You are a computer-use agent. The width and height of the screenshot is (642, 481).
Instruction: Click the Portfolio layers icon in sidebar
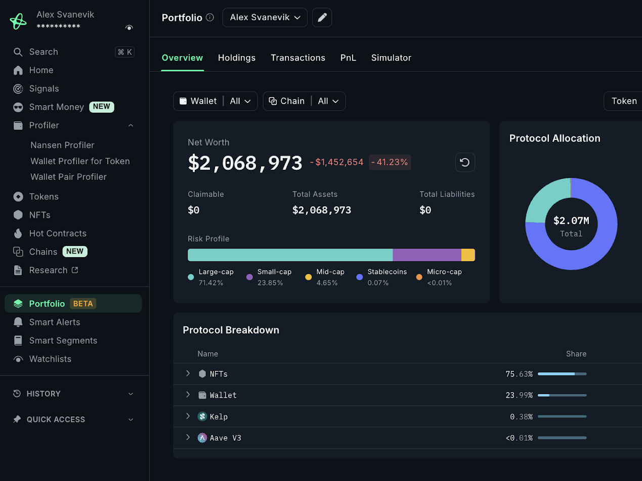(18, 304)
